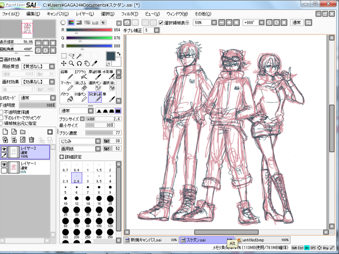
Task: Choose the エアブラシ airbrush tool
Action: [81, 75]
